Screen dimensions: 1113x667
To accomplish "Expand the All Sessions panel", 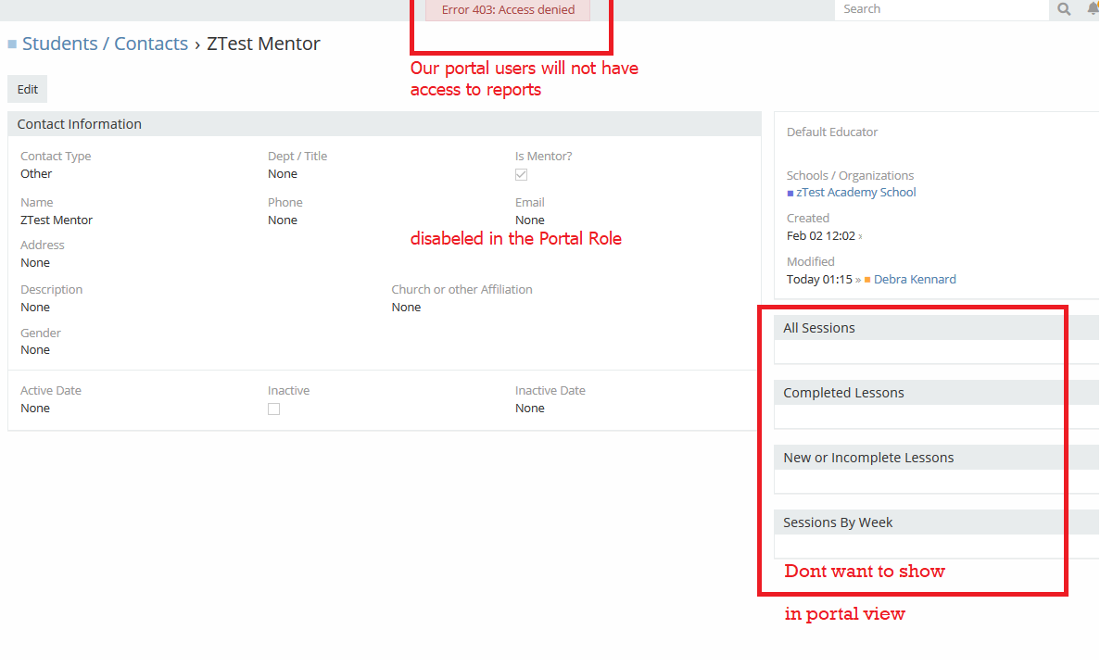I will click(819, 328).
